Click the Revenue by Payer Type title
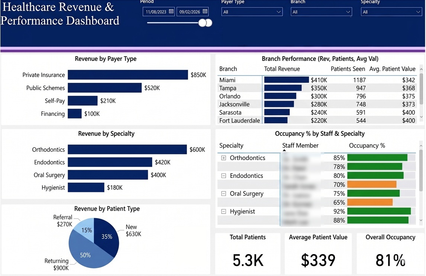The height and width of the screenshot is (276, 426). tap(106, 59)
